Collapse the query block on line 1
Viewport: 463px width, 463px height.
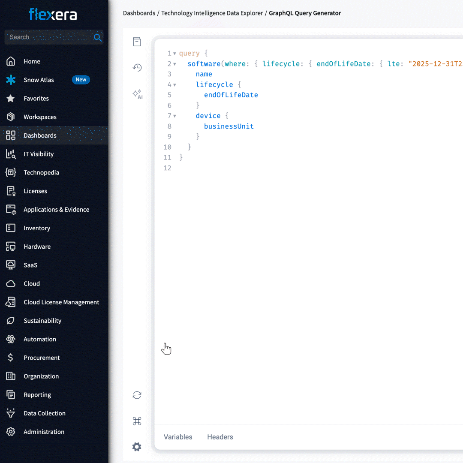(174, 53)
